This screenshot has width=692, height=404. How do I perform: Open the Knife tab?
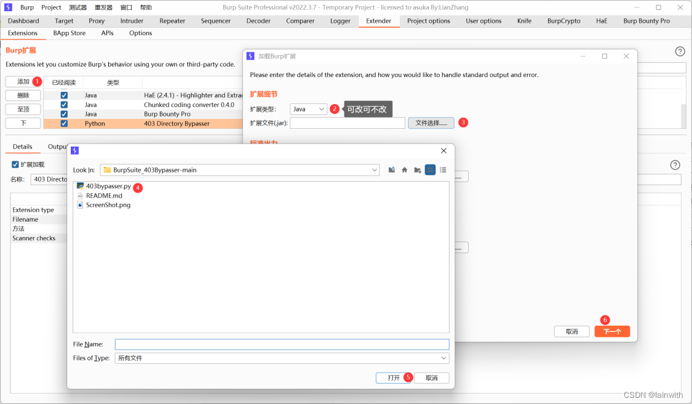click(x=524, y=21)
